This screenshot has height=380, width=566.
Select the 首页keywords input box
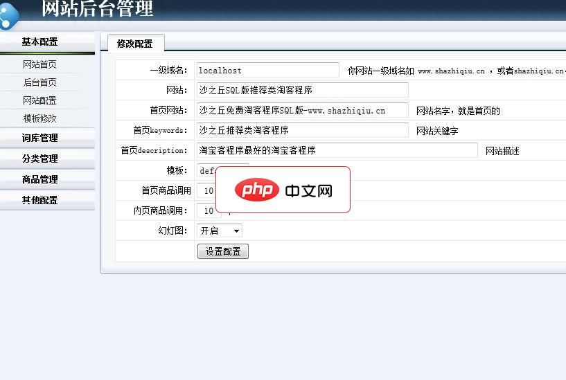tap(302, 130)
